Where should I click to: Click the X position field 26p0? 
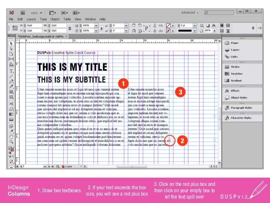pyautogui.click(x=34, y=26)
